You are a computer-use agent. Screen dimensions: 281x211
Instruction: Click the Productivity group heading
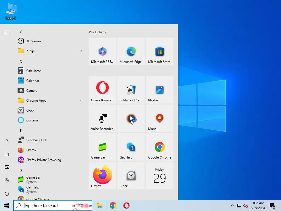point(97,32)
